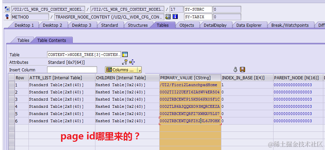Select row 1 using its row selector
Screen dimensions: 325x150
click(x=12, y=85)
